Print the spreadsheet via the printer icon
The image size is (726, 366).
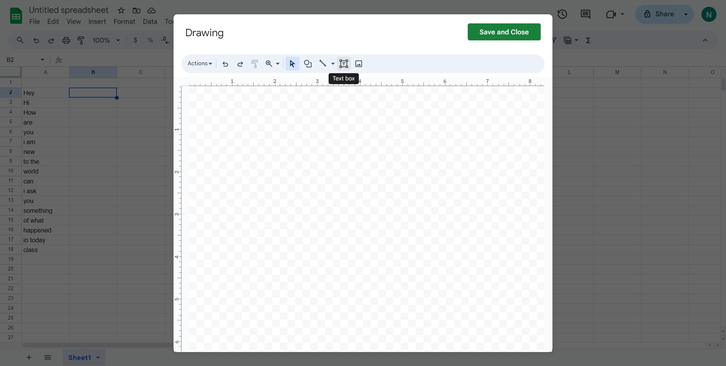pyautogui.click(x=66, y=40)
